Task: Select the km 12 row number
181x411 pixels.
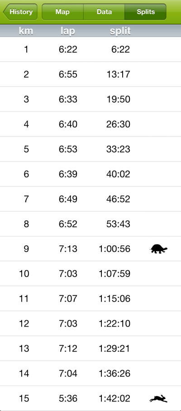Action: point(24,323)
